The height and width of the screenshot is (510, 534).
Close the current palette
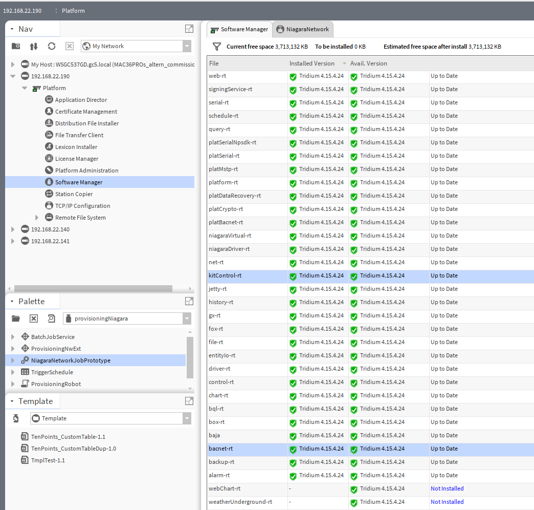(x=34, y=318)
